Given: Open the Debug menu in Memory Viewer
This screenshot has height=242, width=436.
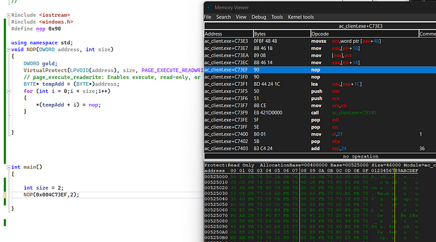Looking at the screenshot, I should coord(258,17).
